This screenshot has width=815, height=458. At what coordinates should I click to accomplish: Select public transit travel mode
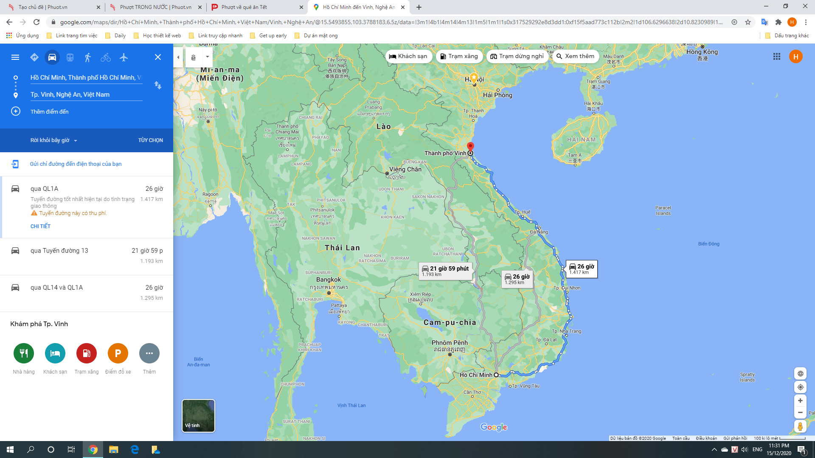click(x=70, y=57)
